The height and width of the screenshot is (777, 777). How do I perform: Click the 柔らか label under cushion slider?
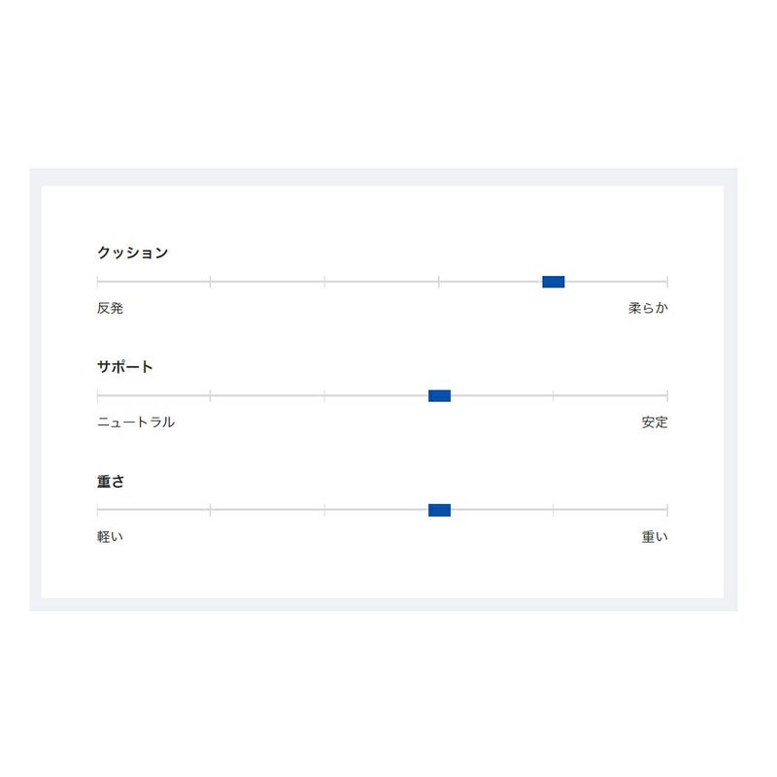coord(648,308)
